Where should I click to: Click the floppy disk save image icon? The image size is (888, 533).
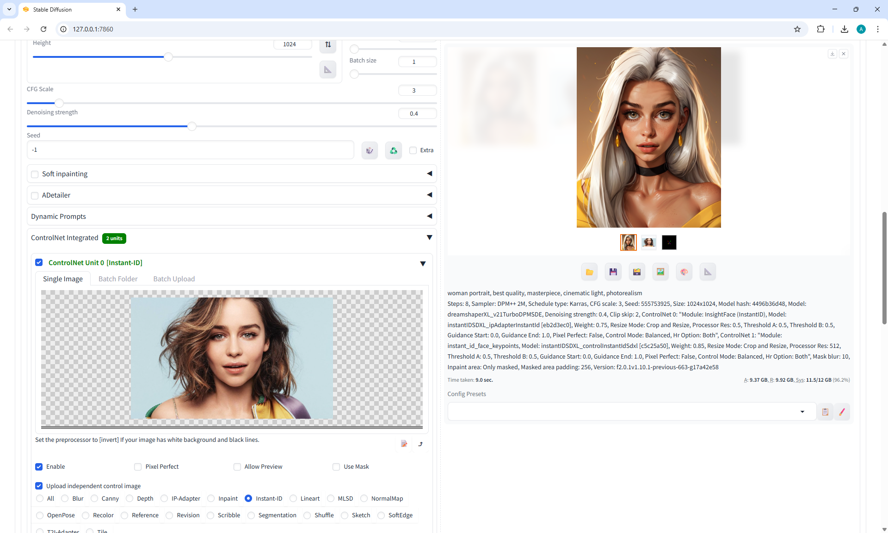pyautogui.click(x=613, y=272)
